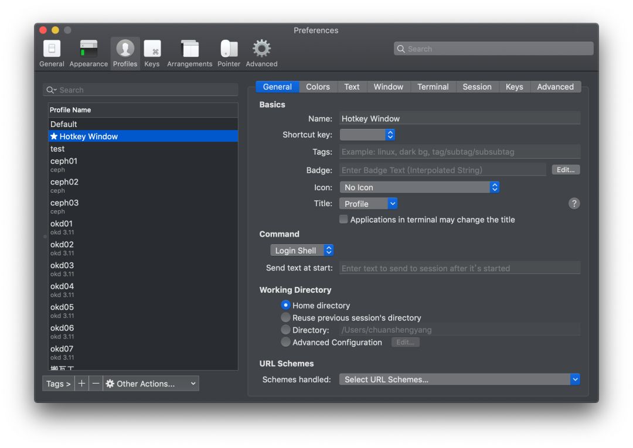The height and width of the screenshot is (448, 633).
Task: Switch to the profile Keys tab
Action: tap(515, 87)
